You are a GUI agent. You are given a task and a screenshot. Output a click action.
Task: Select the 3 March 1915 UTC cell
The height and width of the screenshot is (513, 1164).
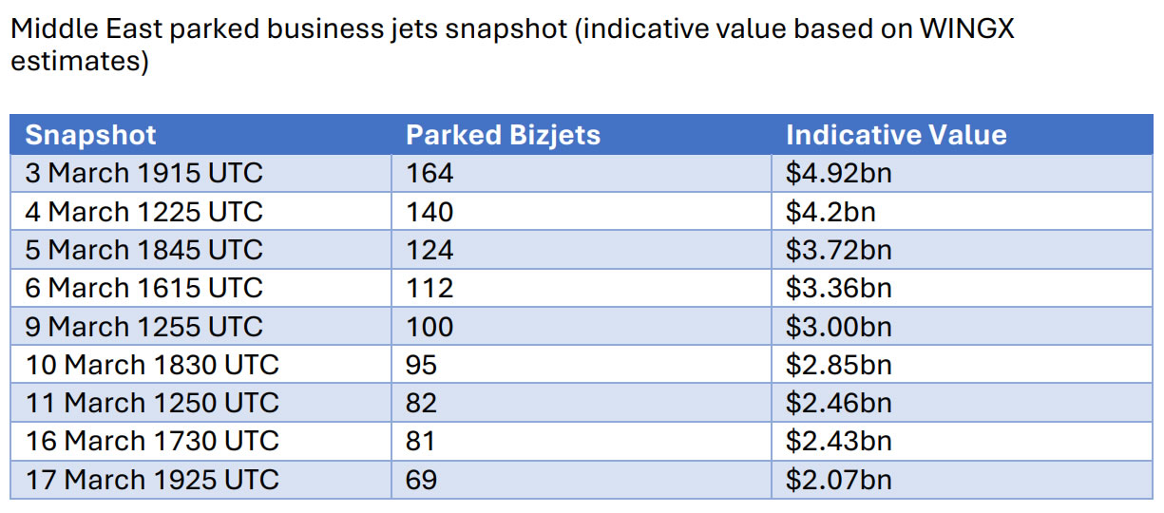143,174
